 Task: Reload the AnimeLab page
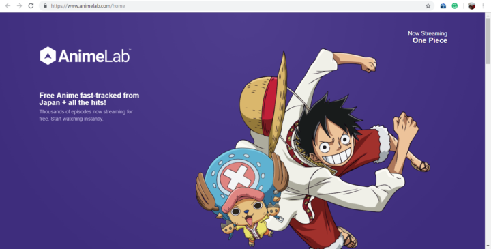[x=31, y=6]
